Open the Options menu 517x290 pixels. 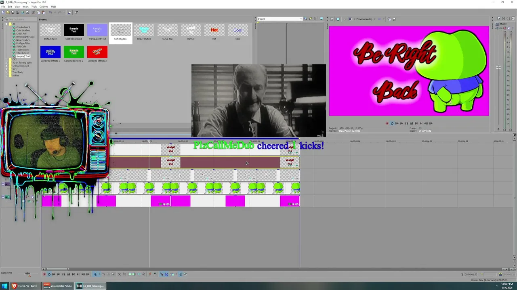pyautogui.click(x=44, y=6)
